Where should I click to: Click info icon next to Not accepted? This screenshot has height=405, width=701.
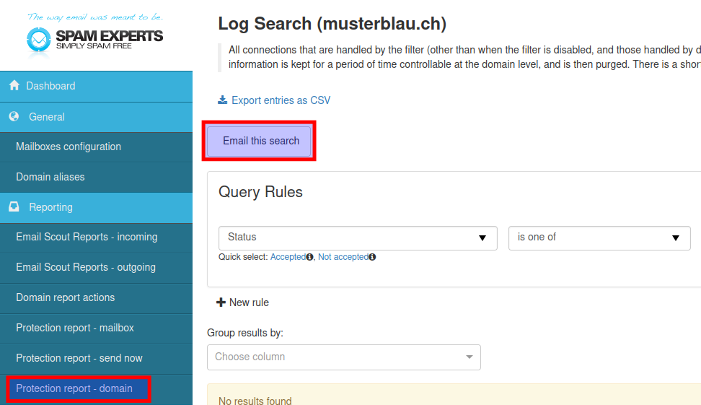coord(372,257)
